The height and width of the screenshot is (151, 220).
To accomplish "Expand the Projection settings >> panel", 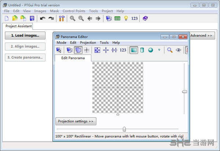I will (76, 121).
